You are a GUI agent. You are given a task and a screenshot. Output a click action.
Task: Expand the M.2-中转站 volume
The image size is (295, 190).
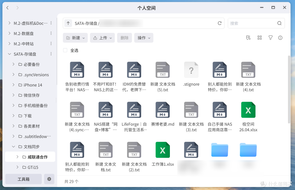[9, 44]
